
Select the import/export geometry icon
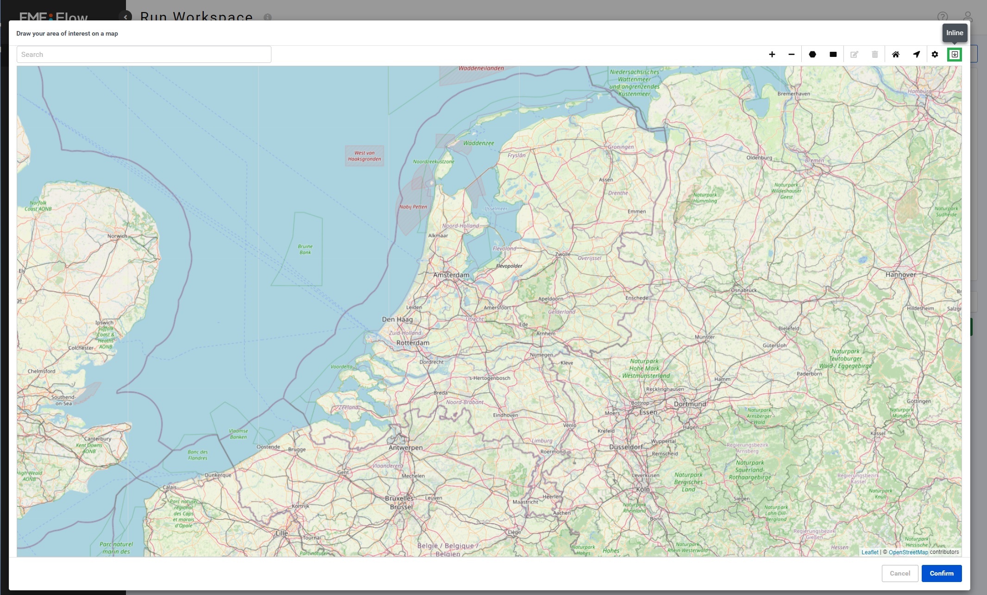[955, 54]
